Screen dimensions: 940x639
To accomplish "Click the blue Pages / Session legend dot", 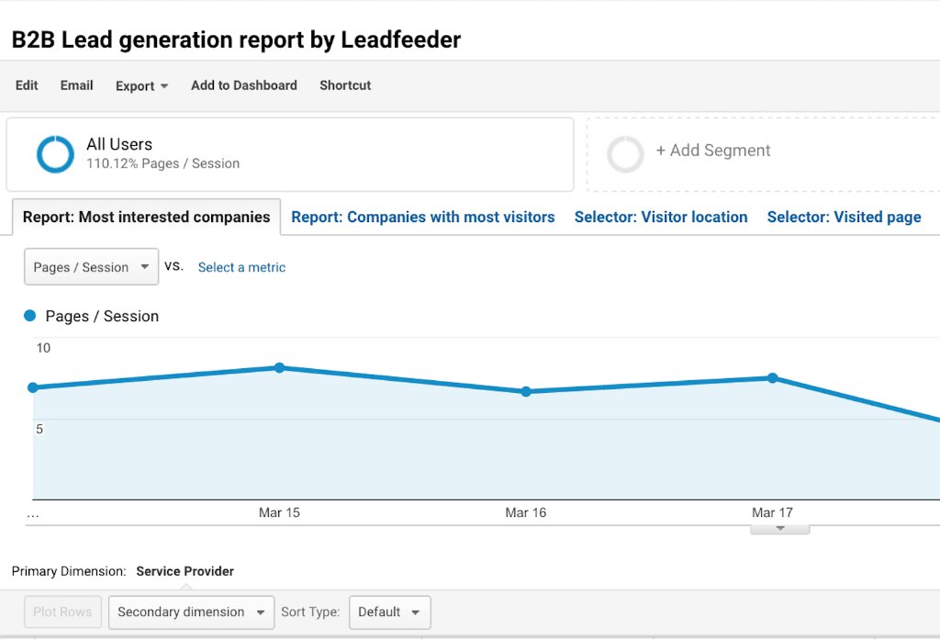I will (28, 315).
